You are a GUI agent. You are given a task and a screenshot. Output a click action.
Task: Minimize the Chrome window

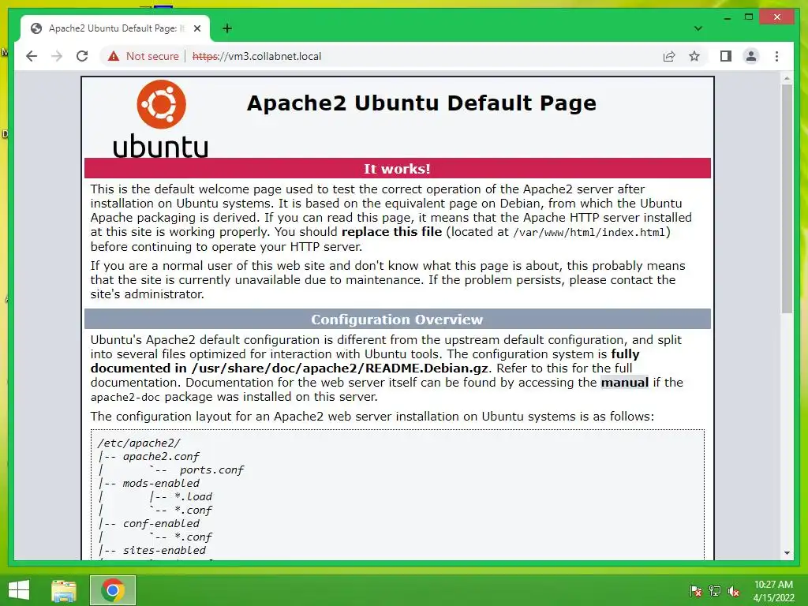click(727, 17)
